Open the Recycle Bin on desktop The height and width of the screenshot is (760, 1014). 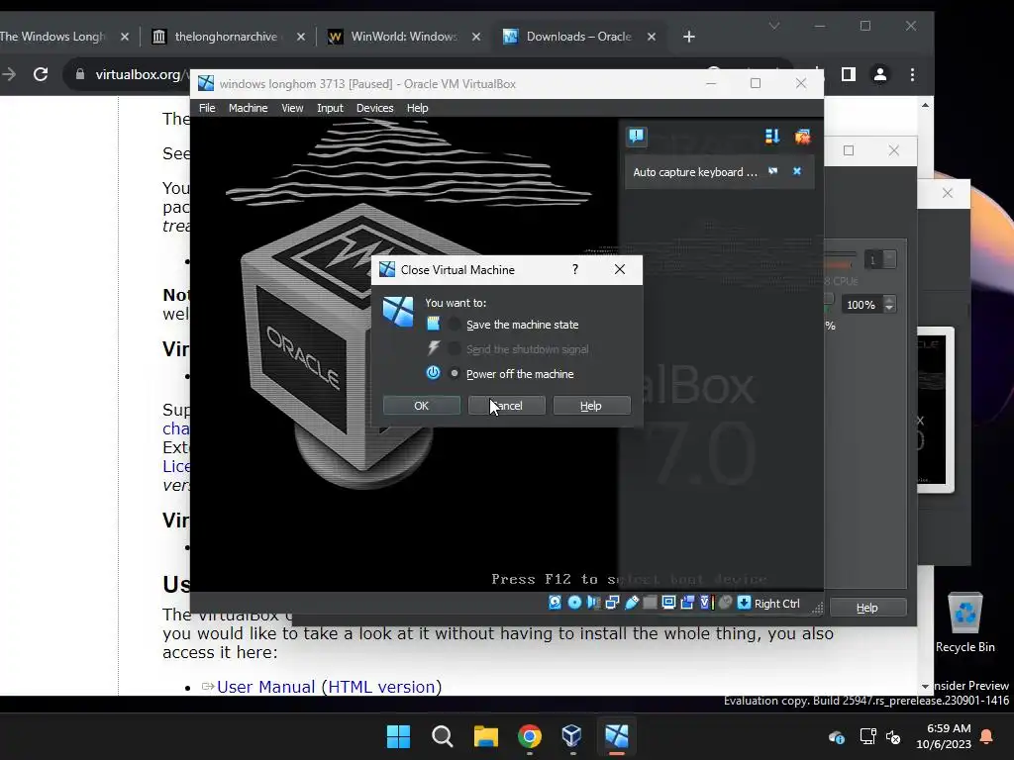[x=964, y=622]
